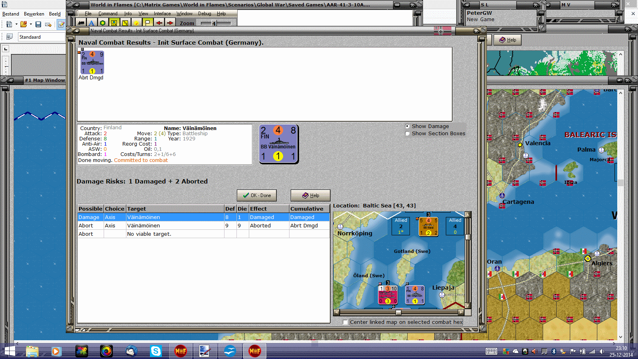Click the open folder icon in background editor

[24, 24]
